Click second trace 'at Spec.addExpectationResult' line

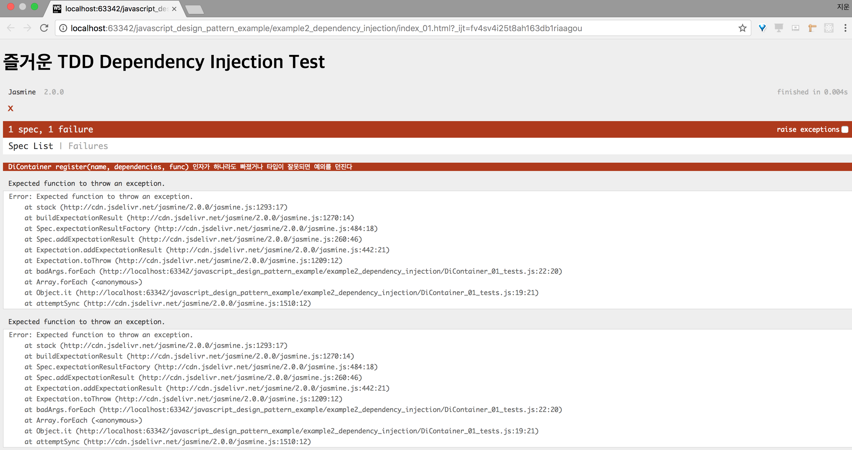tap(193, 378)
